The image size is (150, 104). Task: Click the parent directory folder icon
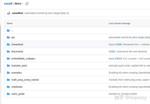pyautogui.click(x=8, y=30)
